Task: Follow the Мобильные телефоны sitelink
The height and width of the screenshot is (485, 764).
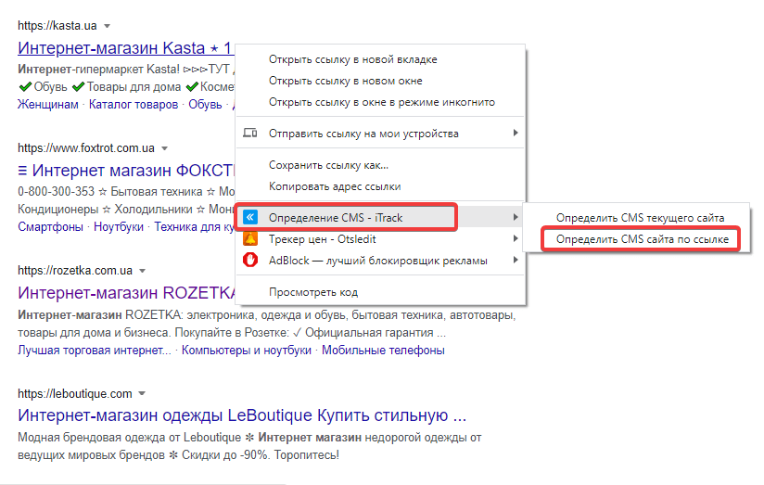Action: pyautogui.click(x=383, y=351)
